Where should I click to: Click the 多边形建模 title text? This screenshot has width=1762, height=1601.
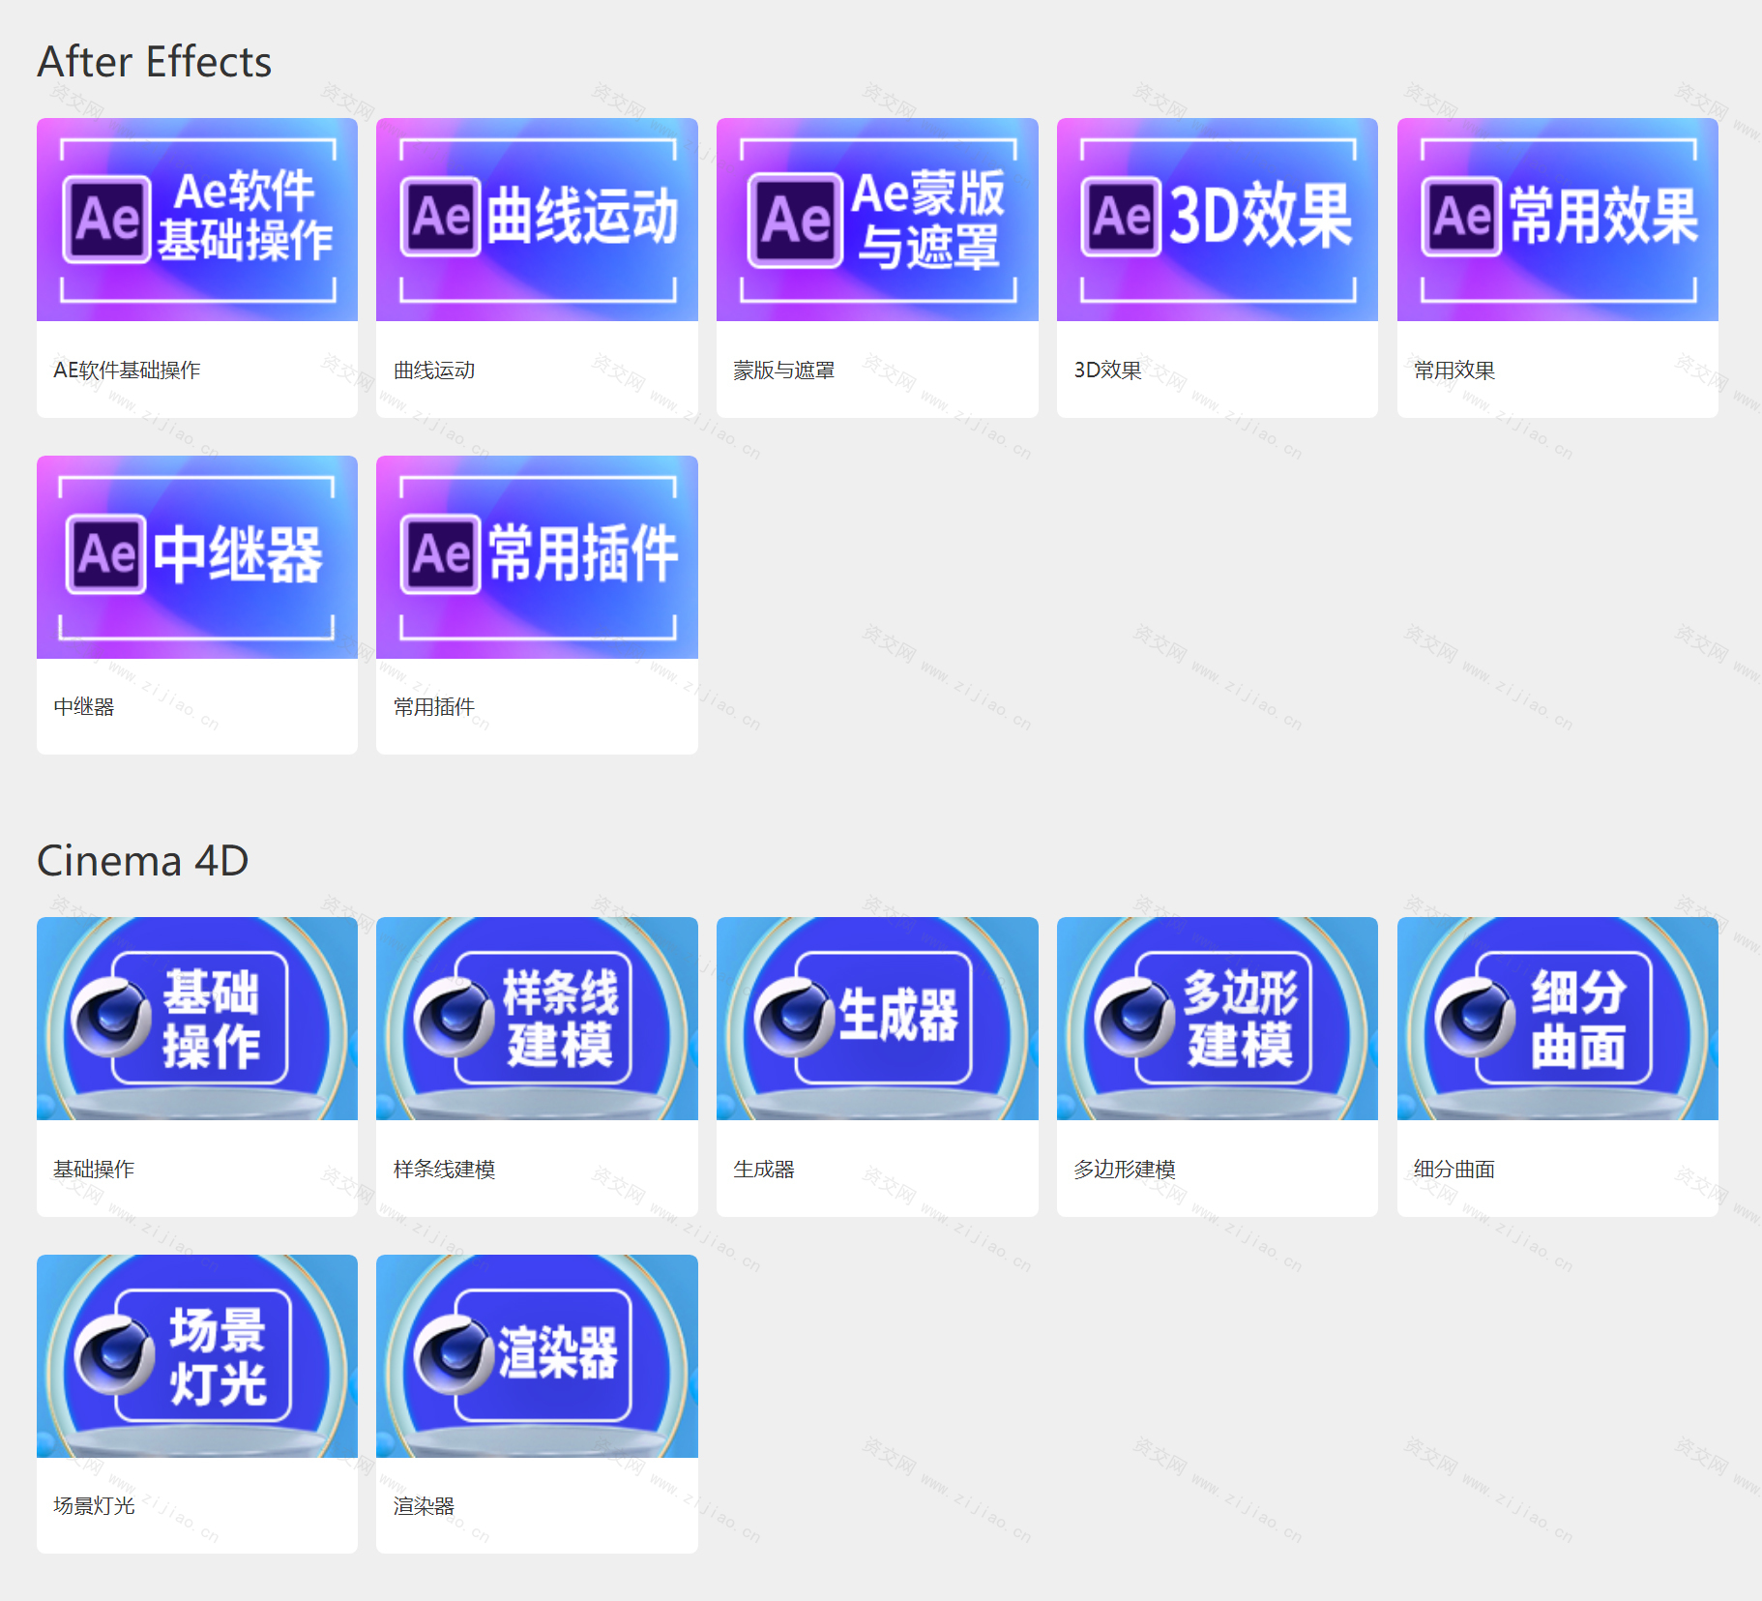(1125, 1170)
